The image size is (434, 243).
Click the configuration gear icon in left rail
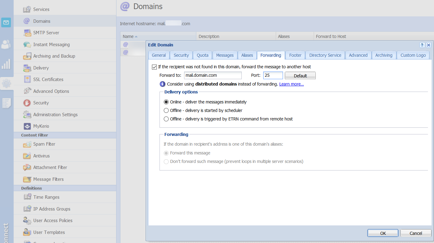tap(6, 83)
